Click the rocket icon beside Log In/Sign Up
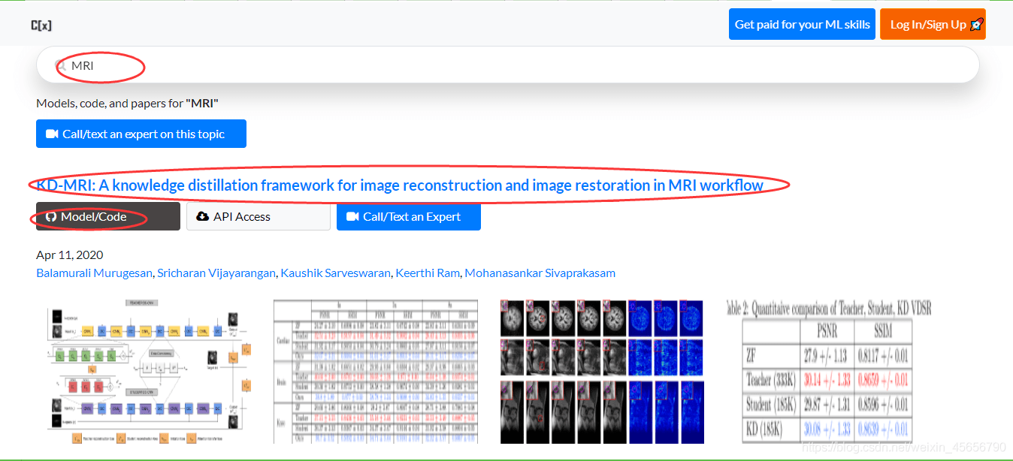1013x461 pixels. tap(976, 25)
